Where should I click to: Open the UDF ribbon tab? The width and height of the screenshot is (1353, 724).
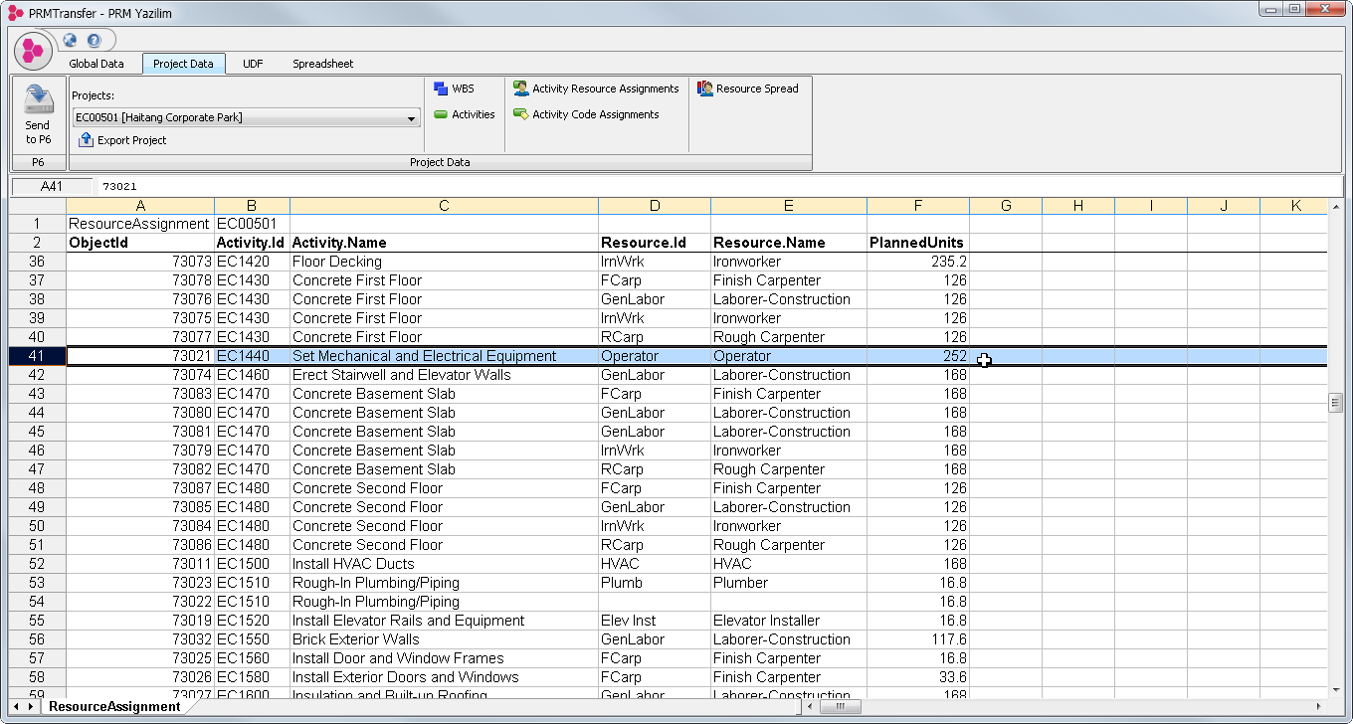pyautogui.click(x=253, y=64)
